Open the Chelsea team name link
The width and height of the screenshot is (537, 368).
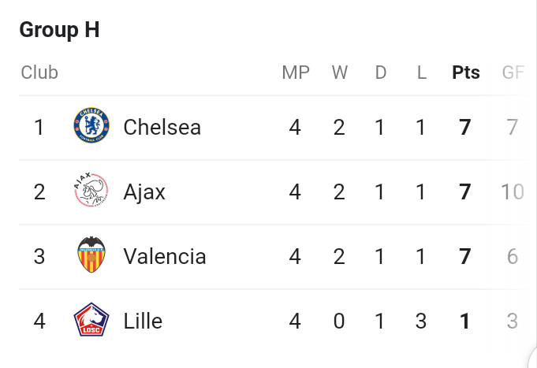[x=162, y=128]
